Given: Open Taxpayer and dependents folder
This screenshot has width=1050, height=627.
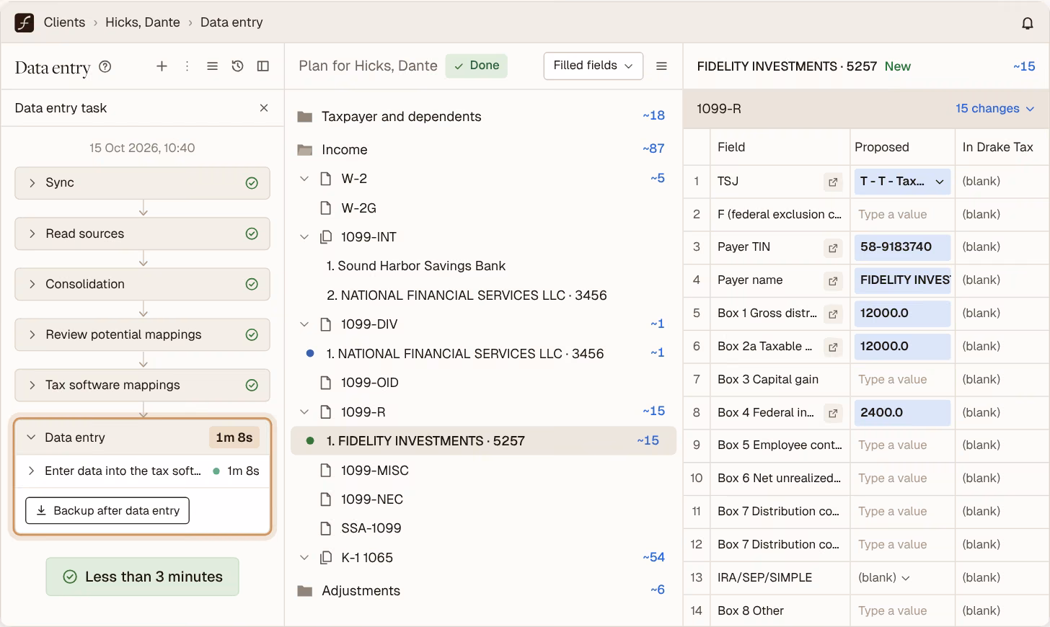Looking at the screenshot, I should pos(401,117).
